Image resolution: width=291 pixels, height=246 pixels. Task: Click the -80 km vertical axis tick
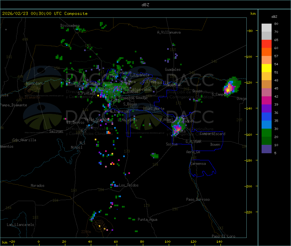(x=250, y=31)
